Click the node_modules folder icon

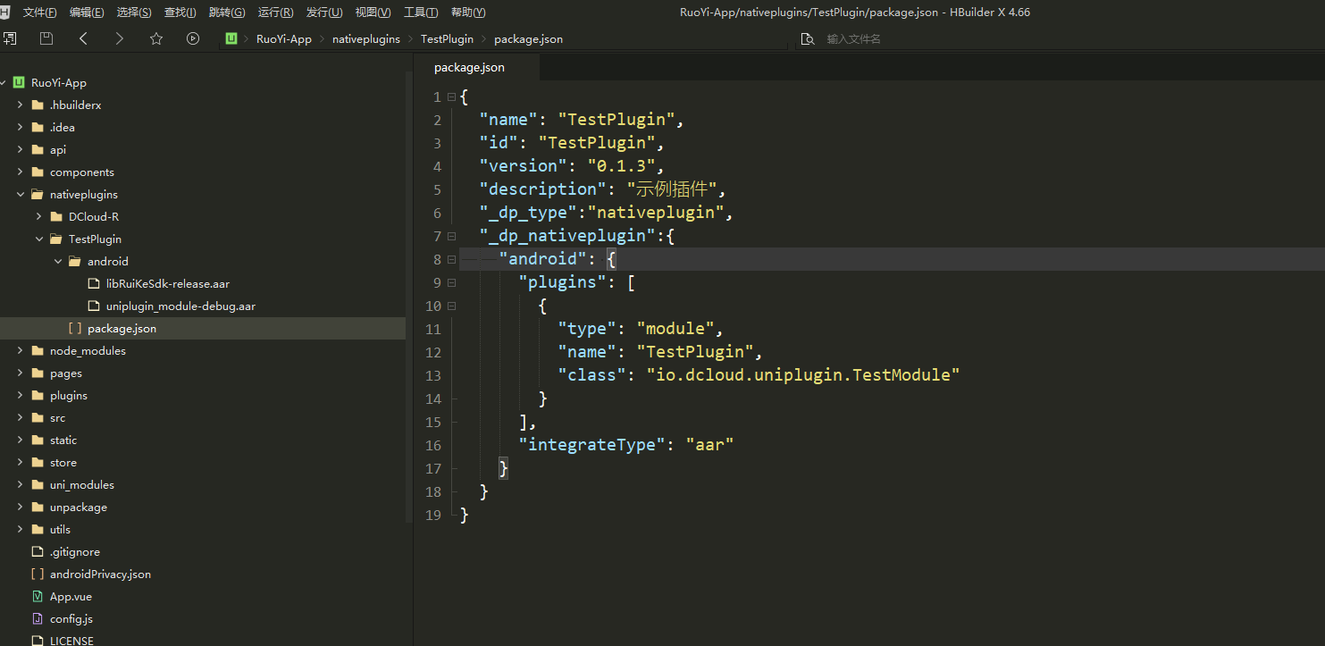coord(37,350)
